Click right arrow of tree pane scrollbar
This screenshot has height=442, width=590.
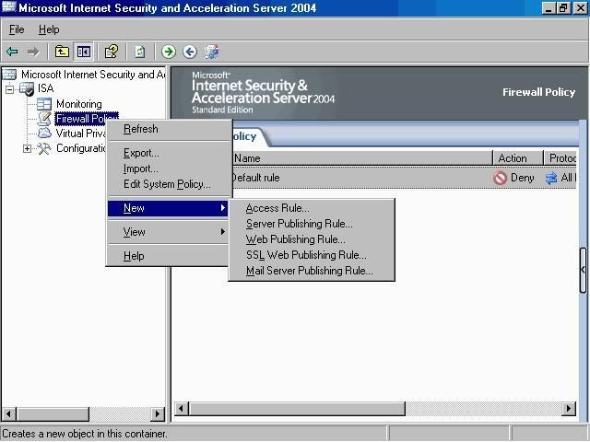click(158, 414)
